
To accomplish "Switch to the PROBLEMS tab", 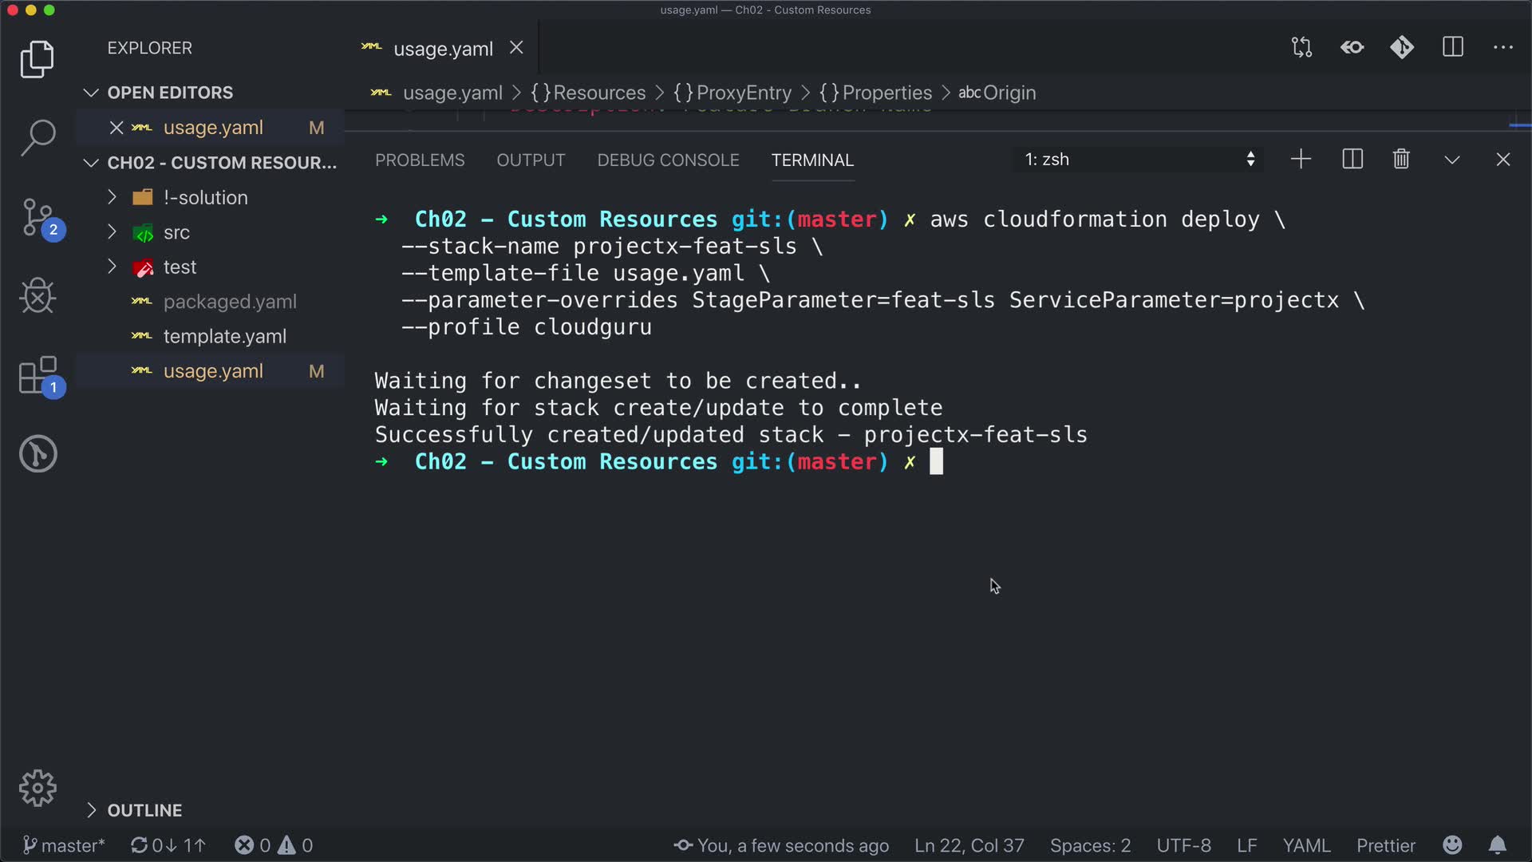I will [x=420, y=160].
